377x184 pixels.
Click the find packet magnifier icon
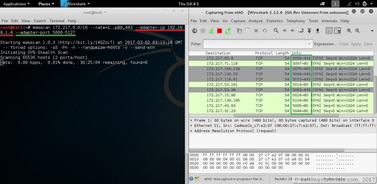click(276, 31)
